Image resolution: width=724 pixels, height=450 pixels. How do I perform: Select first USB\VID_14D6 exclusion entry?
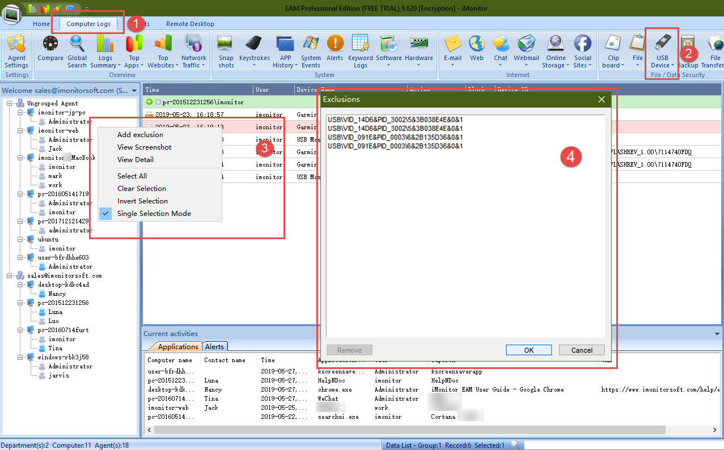click(x=396, y=119)
